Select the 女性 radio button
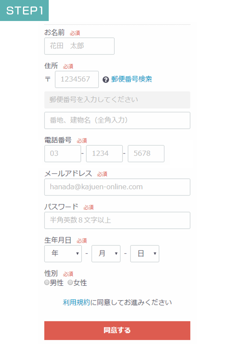231x351 pixels. coord(70,283)
